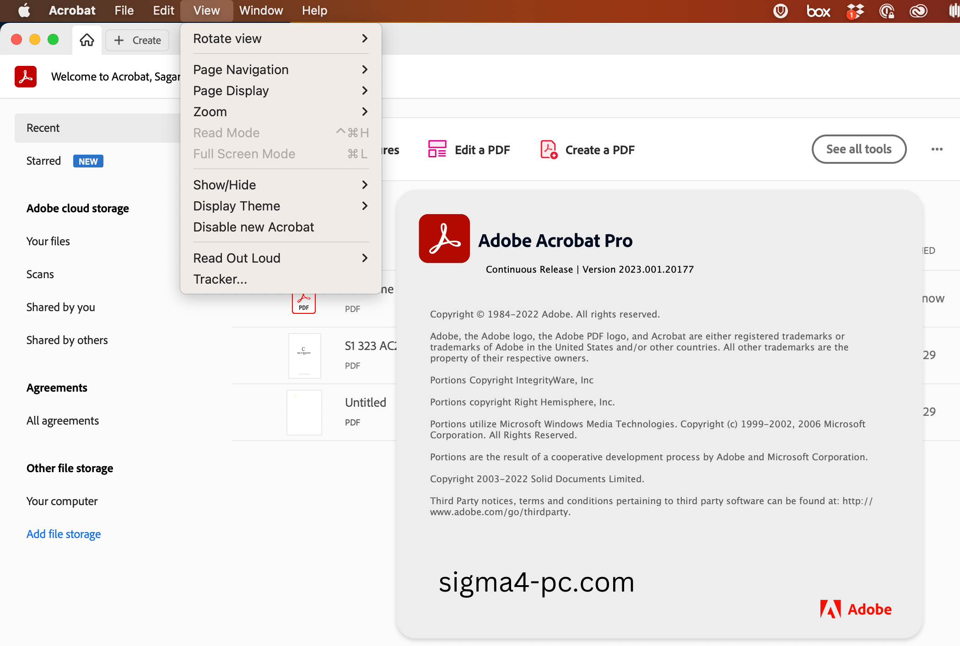This screenshot has width=960, height=646.
Task: Select Starred in the sidebar
Action: point(43,161)
